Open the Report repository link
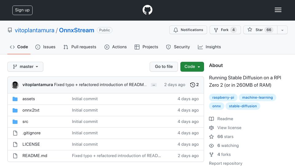 click(x=226, y=163)
